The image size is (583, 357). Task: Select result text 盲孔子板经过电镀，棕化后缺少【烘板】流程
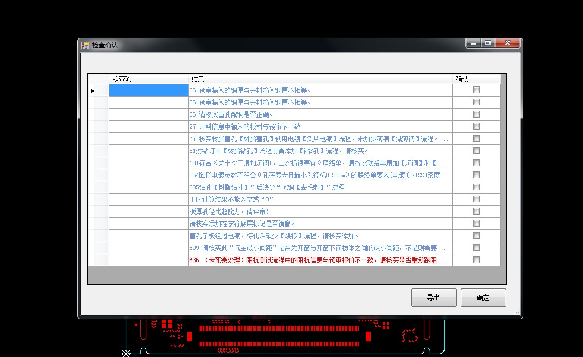tap(274, 236)
